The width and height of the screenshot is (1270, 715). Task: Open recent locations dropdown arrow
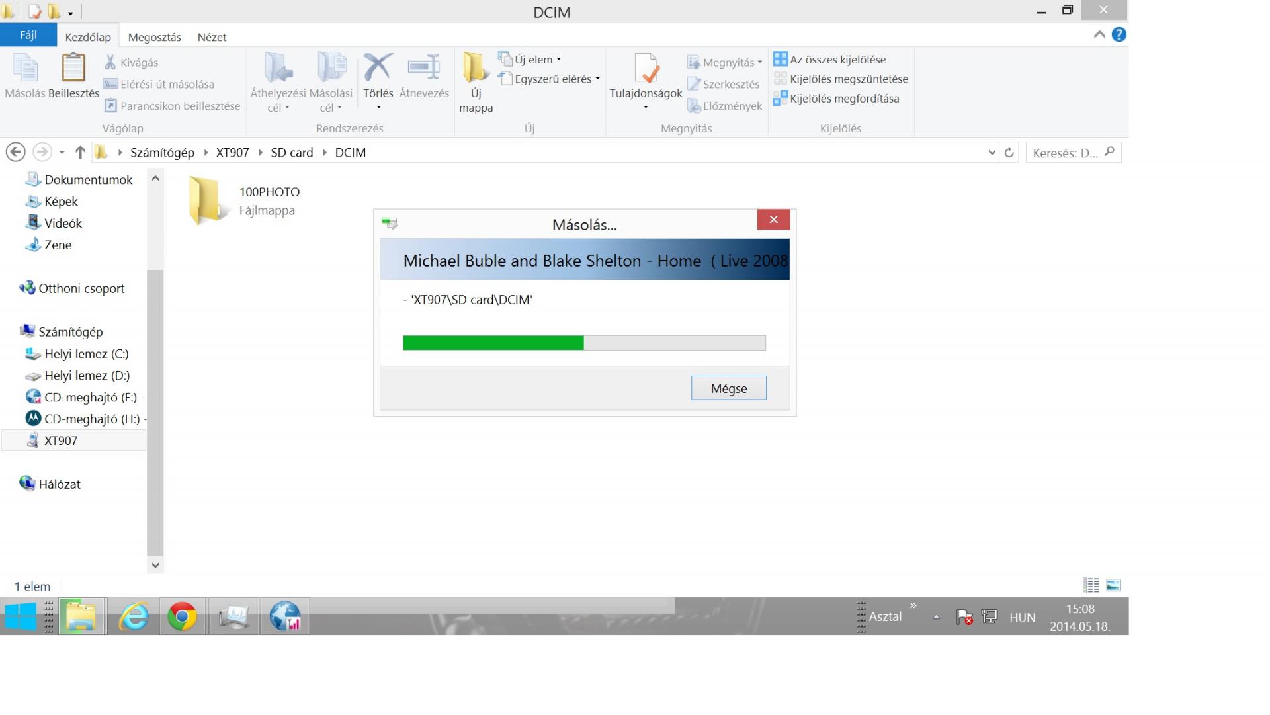[x=62, y=153]
